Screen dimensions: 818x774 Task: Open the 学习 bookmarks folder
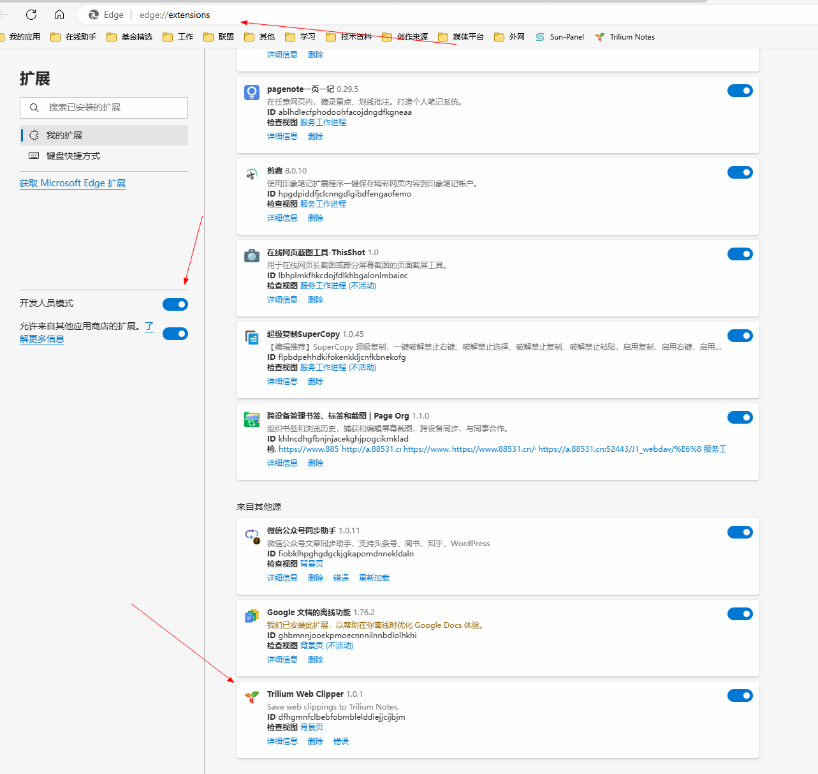pos(300,37)
